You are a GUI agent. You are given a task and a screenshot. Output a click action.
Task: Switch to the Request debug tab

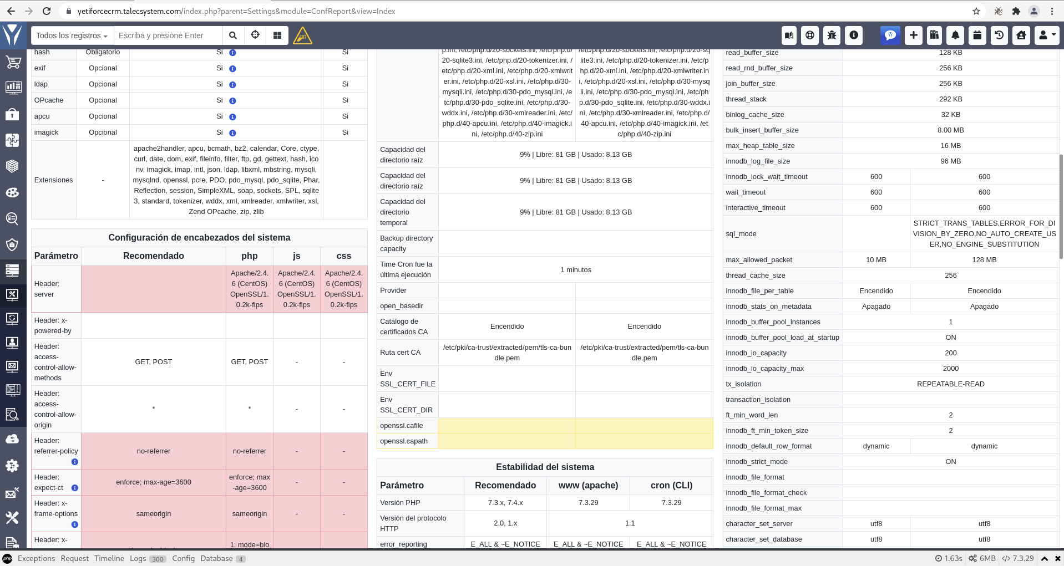click(x=75, y=558)
